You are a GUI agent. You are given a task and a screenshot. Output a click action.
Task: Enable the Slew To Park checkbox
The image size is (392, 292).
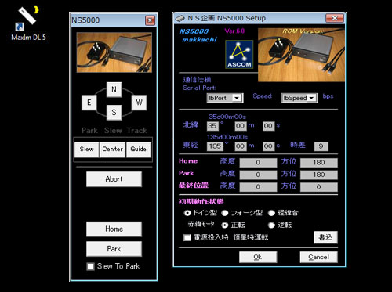click(x=90, y=266)
